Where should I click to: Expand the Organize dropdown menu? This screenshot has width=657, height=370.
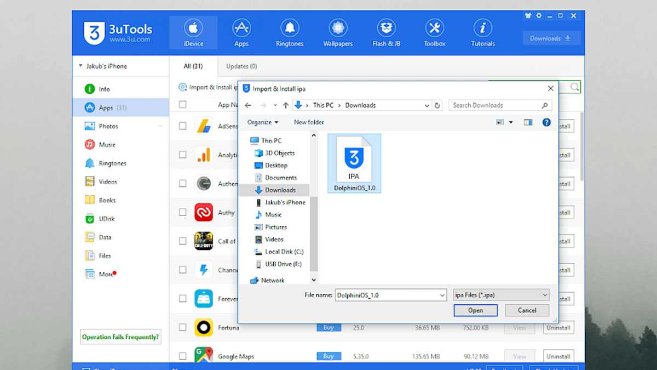[262, 122]
